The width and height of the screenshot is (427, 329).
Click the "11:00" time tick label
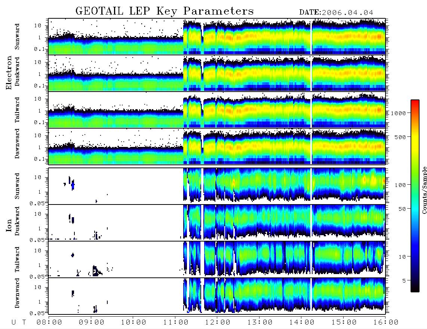click(x=176, y=323)
